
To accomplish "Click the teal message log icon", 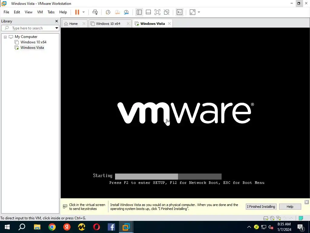I will tap(301, 218).
